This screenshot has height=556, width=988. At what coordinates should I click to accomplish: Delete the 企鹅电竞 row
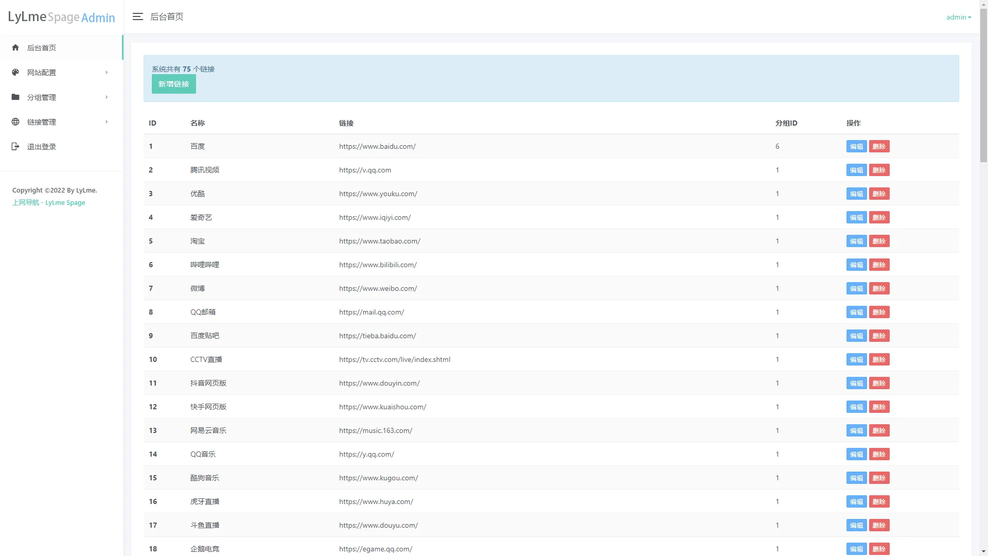[x=879, y=549]
